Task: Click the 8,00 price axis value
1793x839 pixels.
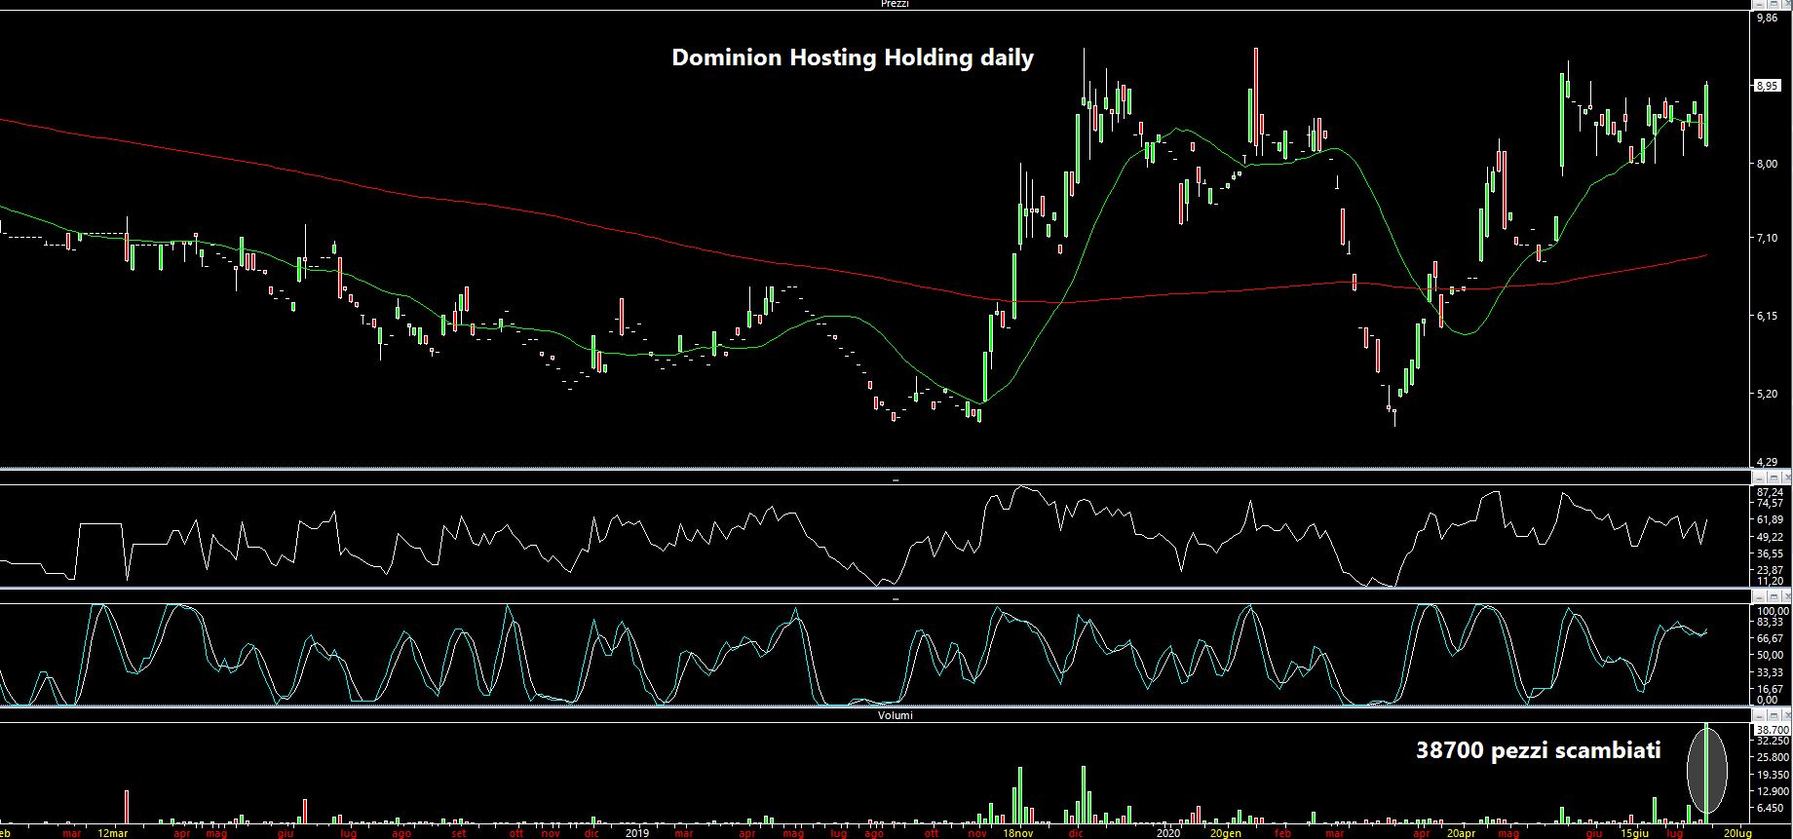Action: coord(1766,164)
